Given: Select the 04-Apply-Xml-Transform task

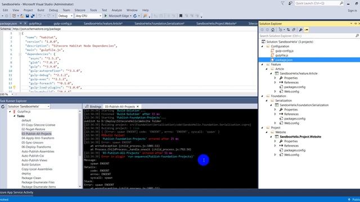Looking at the screenshot, I should [38, 138].
